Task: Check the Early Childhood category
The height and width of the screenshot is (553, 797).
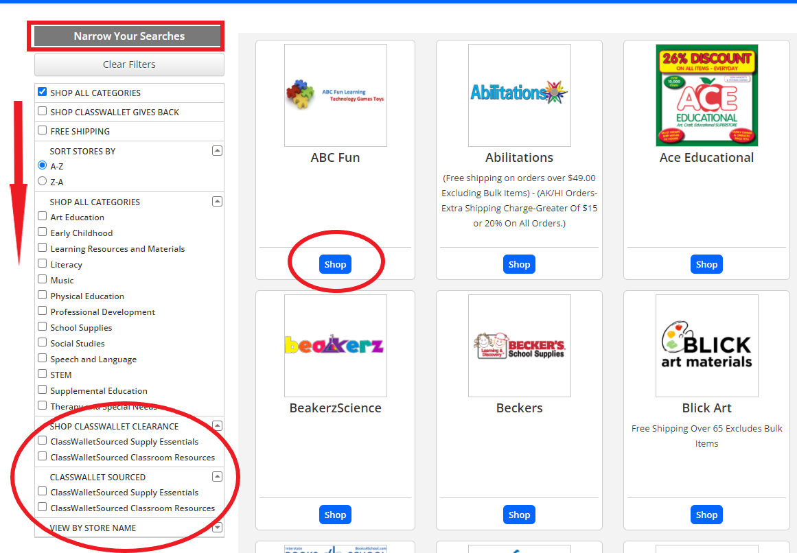Action: 42,232
